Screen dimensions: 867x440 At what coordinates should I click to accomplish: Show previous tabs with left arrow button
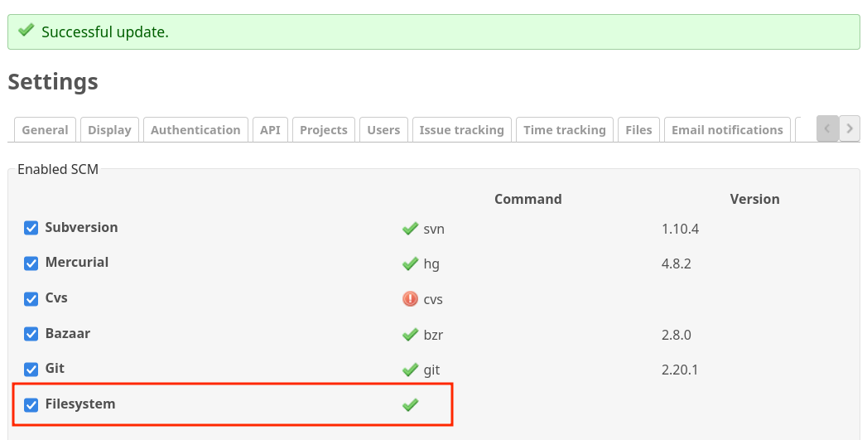click(828, 129)
